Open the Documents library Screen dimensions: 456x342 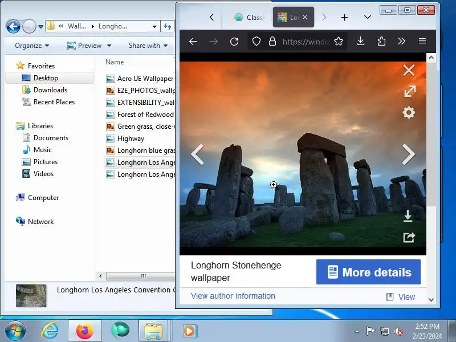tap(51, 137)
